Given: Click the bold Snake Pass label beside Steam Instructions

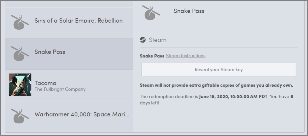Looking at the screenshot, I should (152, 56).
